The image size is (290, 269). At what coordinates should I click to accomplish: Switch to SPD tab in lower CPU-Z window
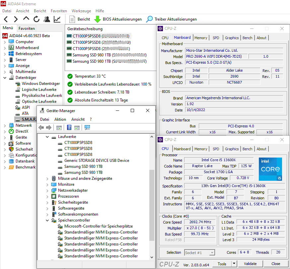coord(216,149)
